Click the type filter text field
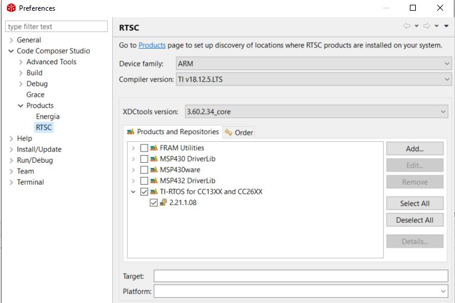The width and height of the screenshot is (455, 303). point(56,27)
